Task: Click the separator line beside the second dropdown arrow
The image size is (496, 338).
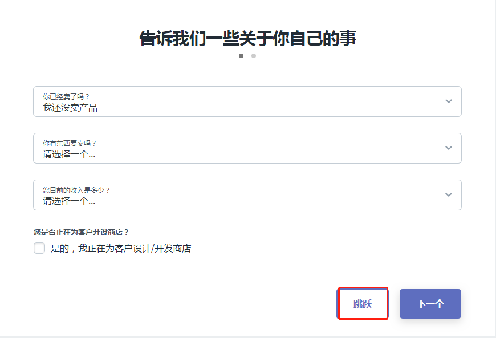Action: (438, 148)
